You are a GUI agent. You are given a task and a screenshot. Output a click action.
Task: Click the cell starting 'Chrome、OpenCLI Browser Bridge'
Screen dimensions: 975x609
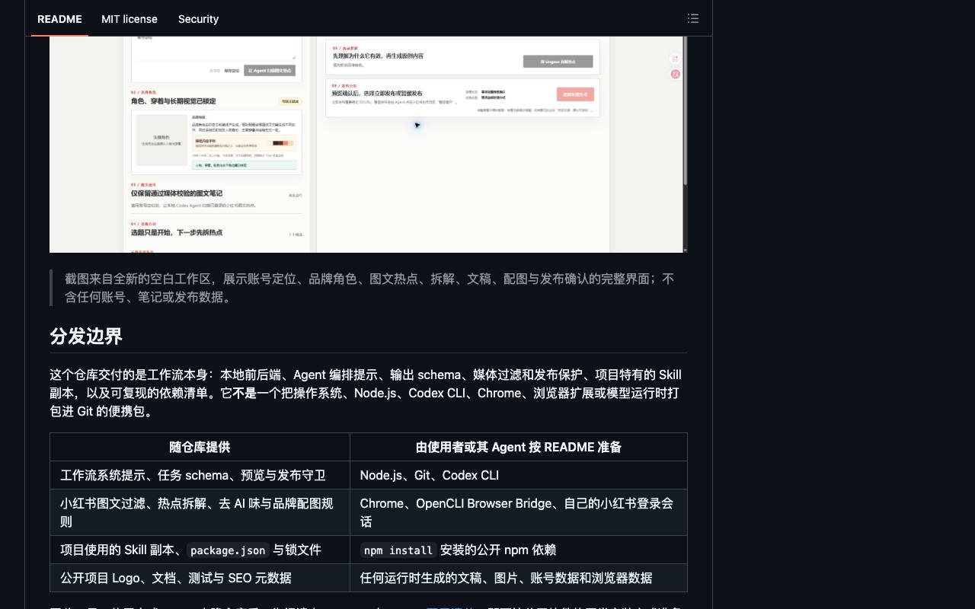tap(519, 512)
